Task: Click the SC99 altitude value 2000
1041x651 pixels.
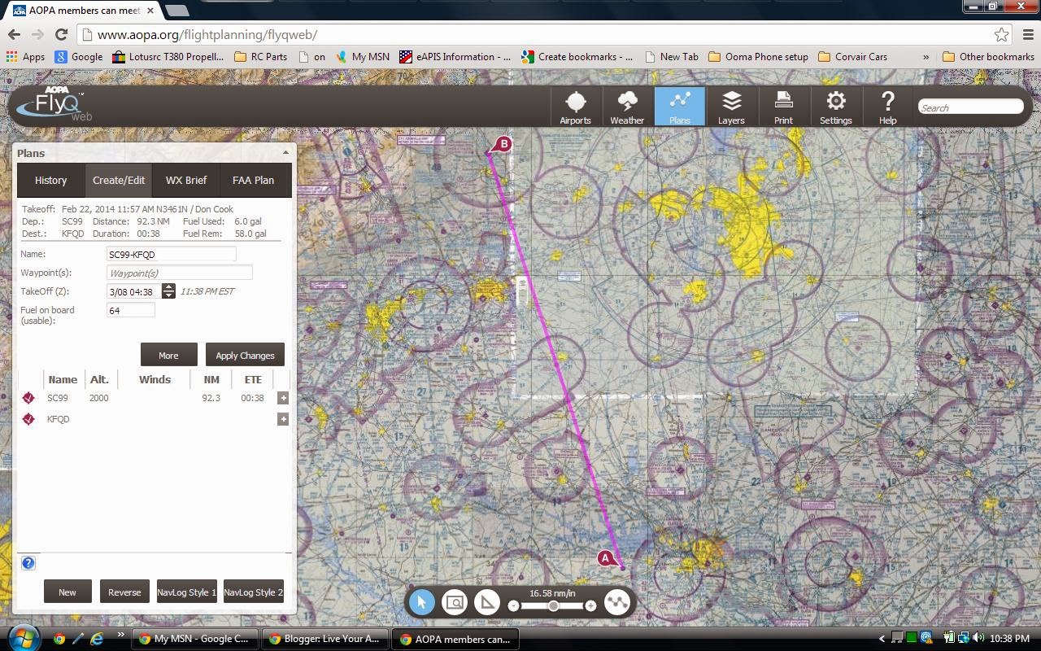Action: [98, 398]
